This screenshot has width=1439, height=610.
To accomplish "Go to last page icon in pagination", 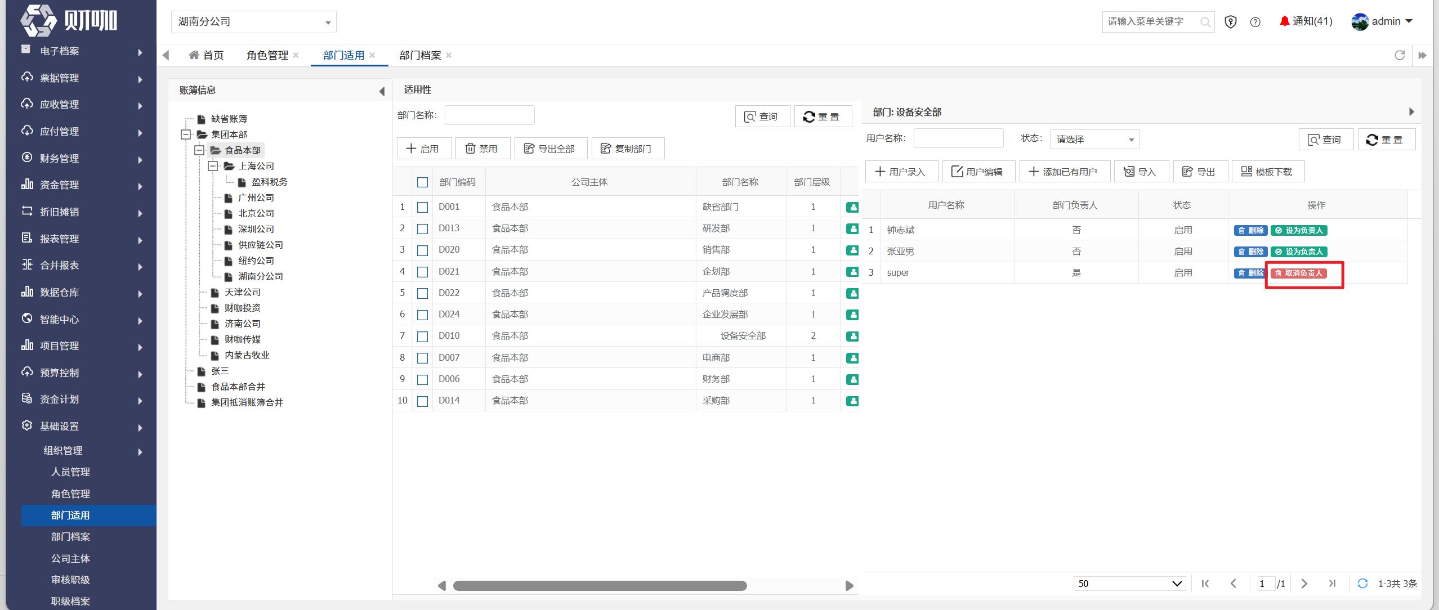I will tap(1331, 584).
